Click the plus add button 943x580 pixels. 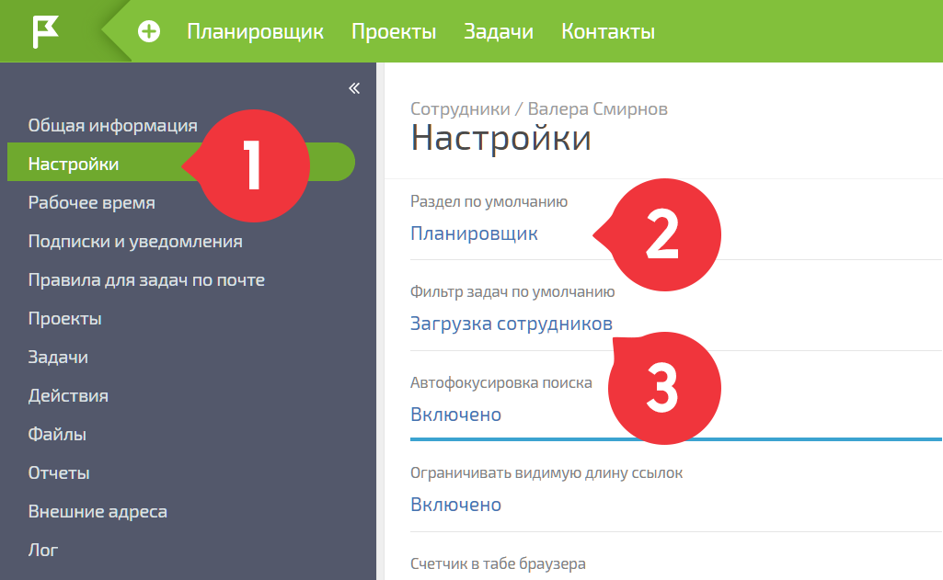[x=148, y=31]
